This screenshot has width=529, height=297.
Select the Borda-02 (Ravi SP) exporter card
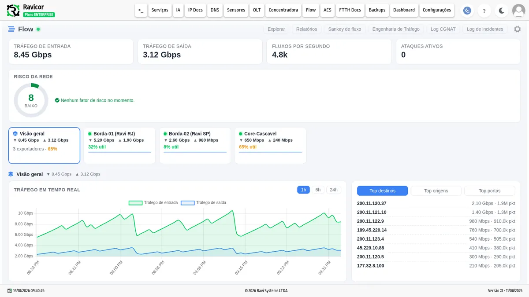click(195, 146)
